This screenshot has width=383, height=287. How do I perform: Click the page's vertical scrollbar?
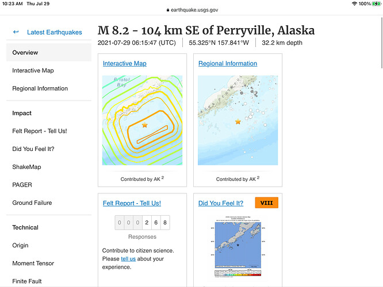pos(381,42)
